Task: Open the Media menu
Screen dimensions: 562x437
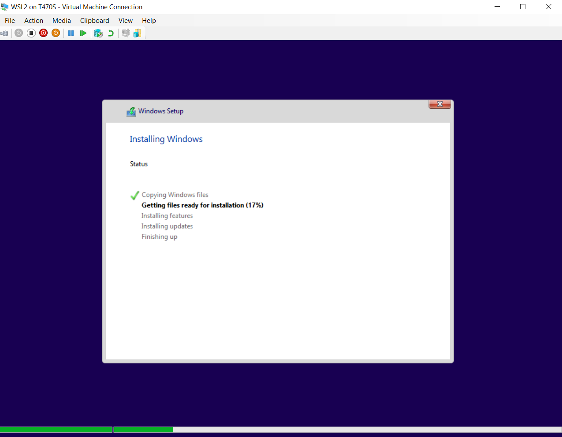Action: (x=61, y=20)
